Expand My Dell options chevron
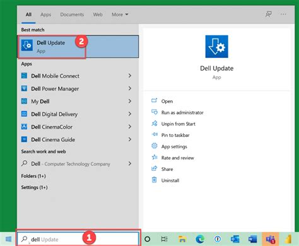The width and height of the screenshot is (299, 246). tap(130, 101)
